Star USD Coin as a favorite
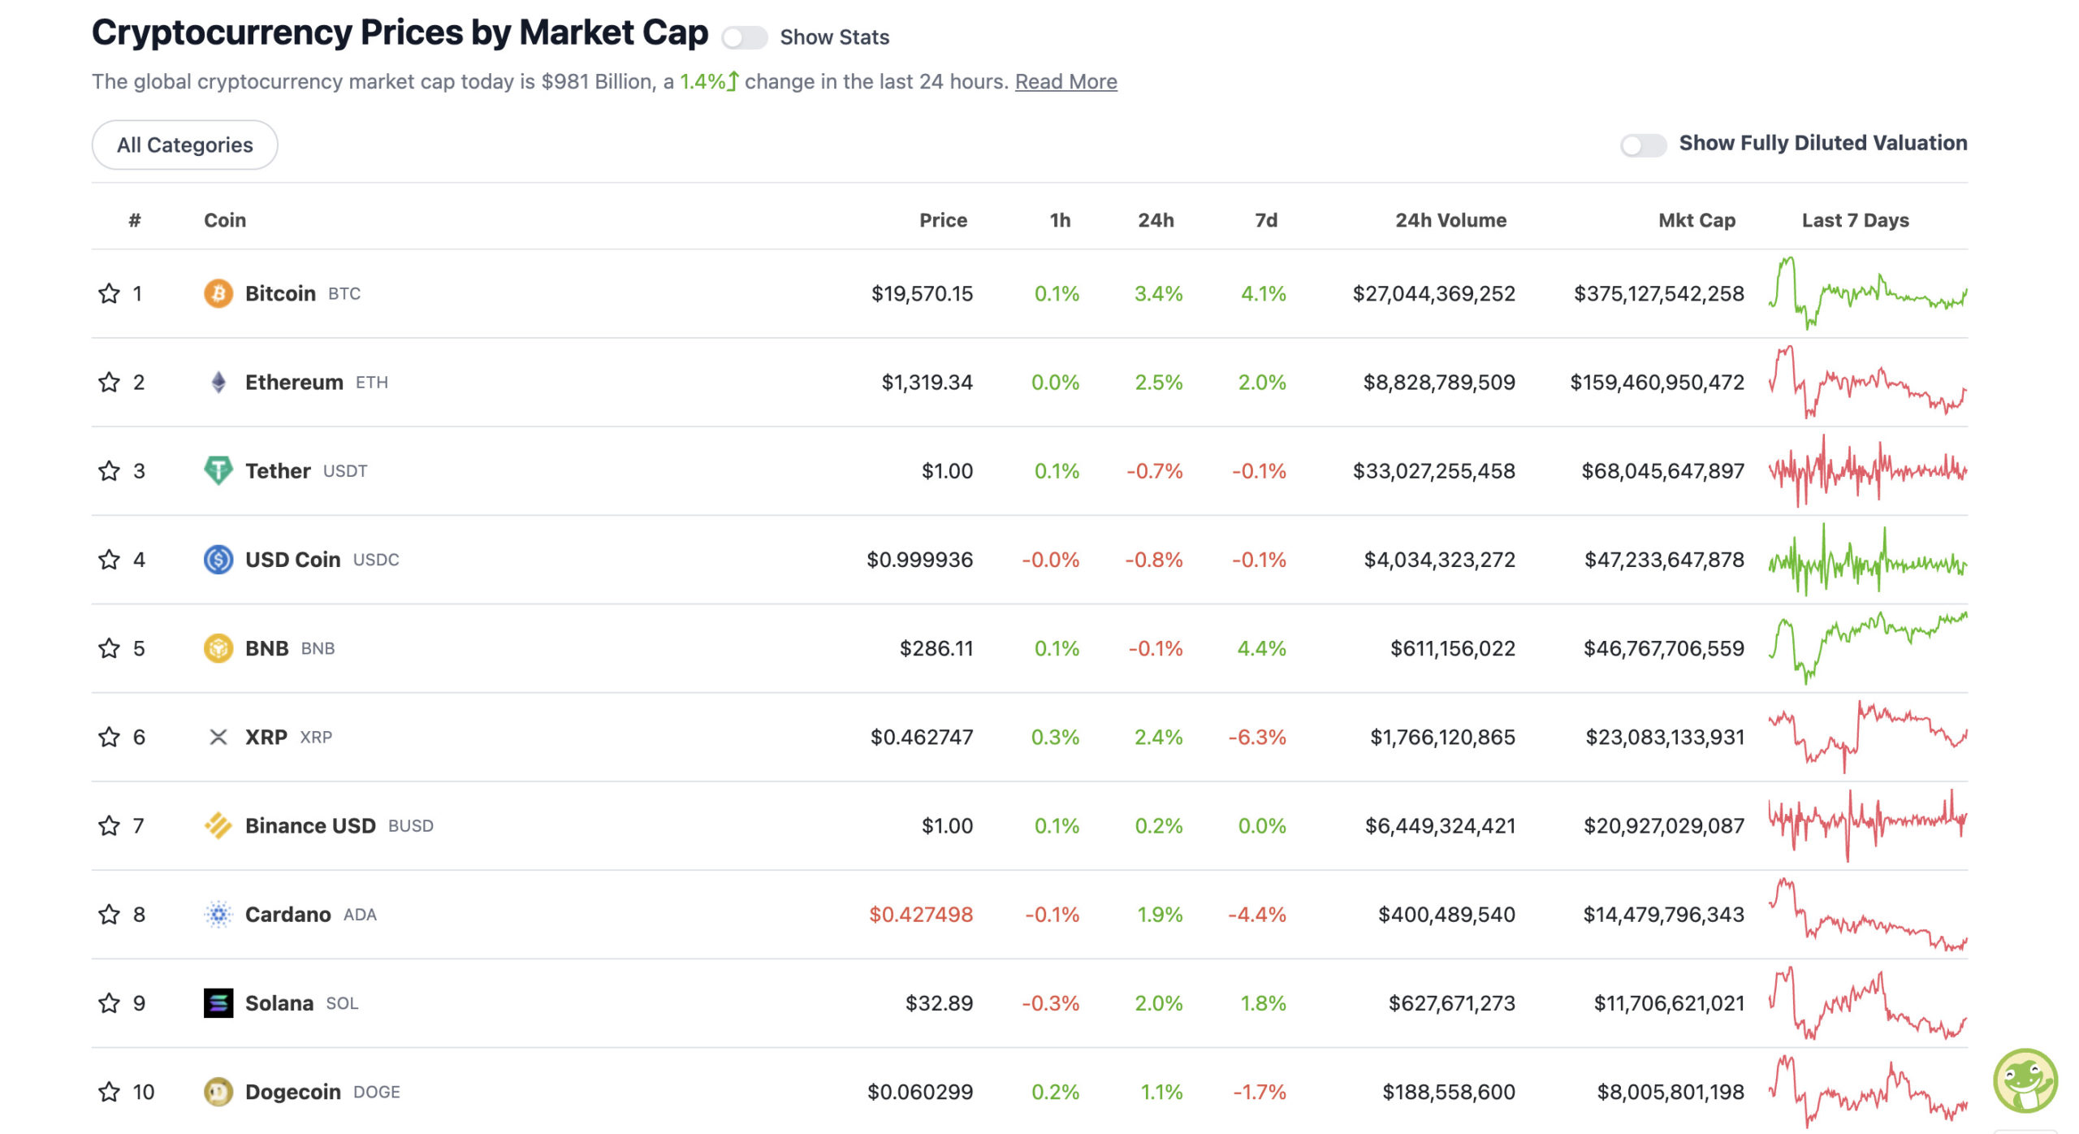This screenshot has width=2079, height=1134. point(109,559)
